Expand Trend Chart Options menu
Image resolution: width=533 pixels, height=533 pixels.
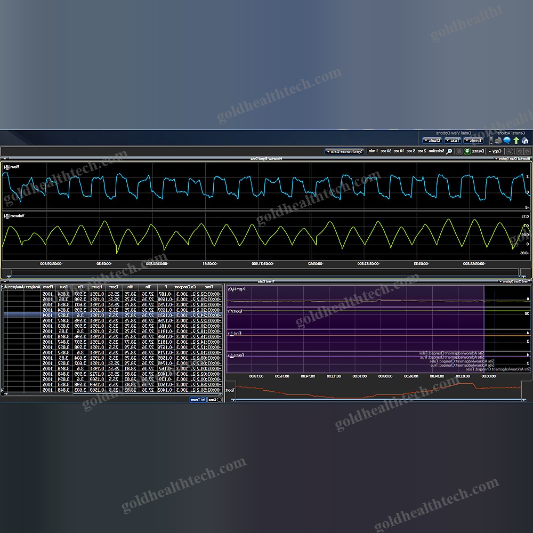pos(515,281)
